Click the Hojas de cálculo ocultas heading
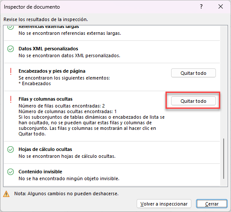Screen dimensions: 231x212 coord(45,149)
